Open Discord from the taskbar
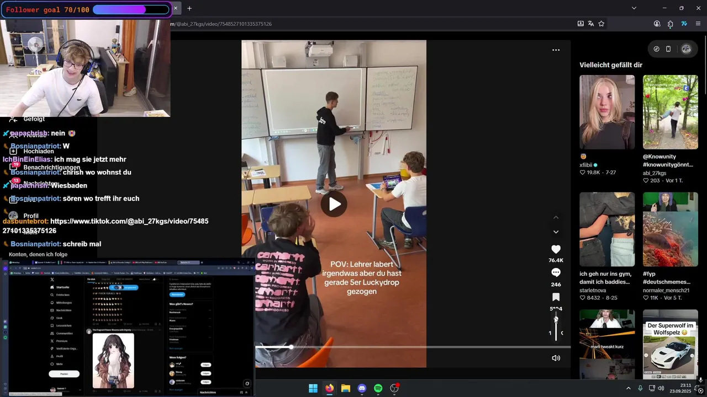 pyautogui.click(x=362, y=388)
